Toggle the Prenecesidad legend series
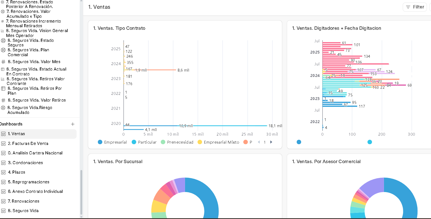 coord(177,142)
